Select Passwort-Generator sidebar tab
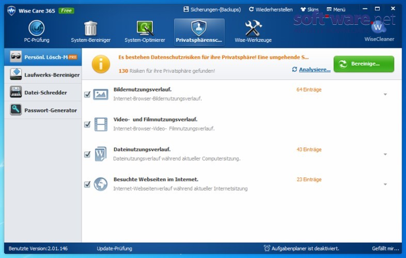The height and width of the screenshot is (258, 406). (43, 110)
